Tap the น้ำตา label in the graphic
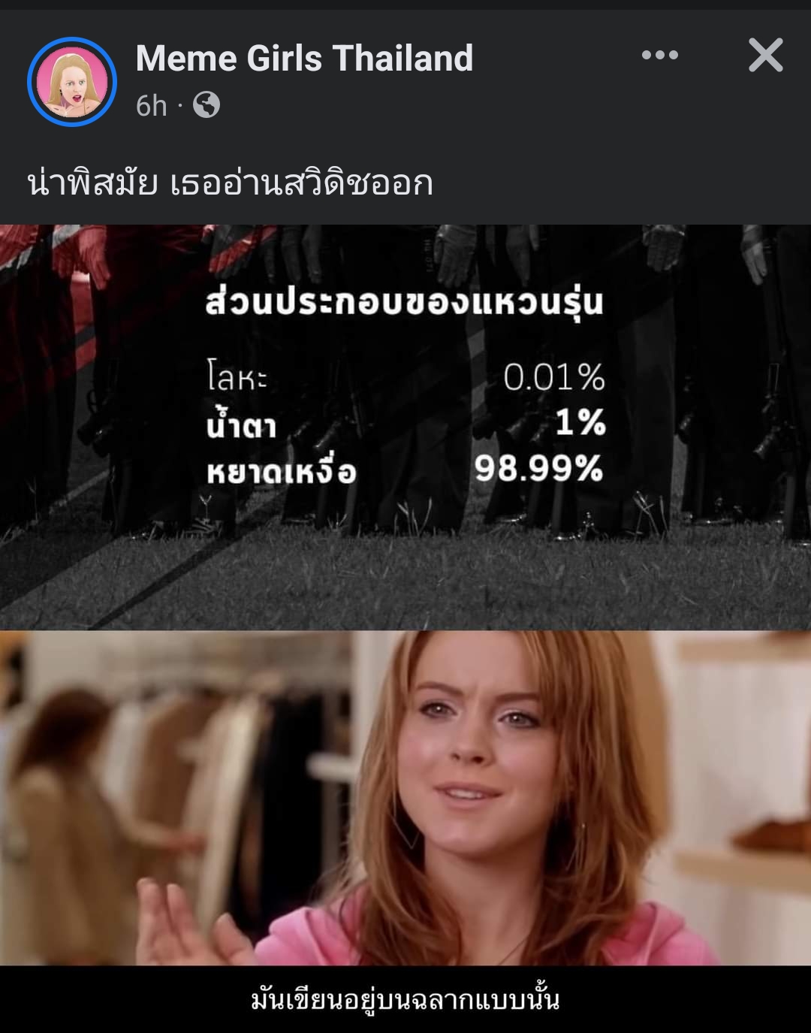Image resolution: width=811 pixels, height=1033 pixels. tap(242, 422)
